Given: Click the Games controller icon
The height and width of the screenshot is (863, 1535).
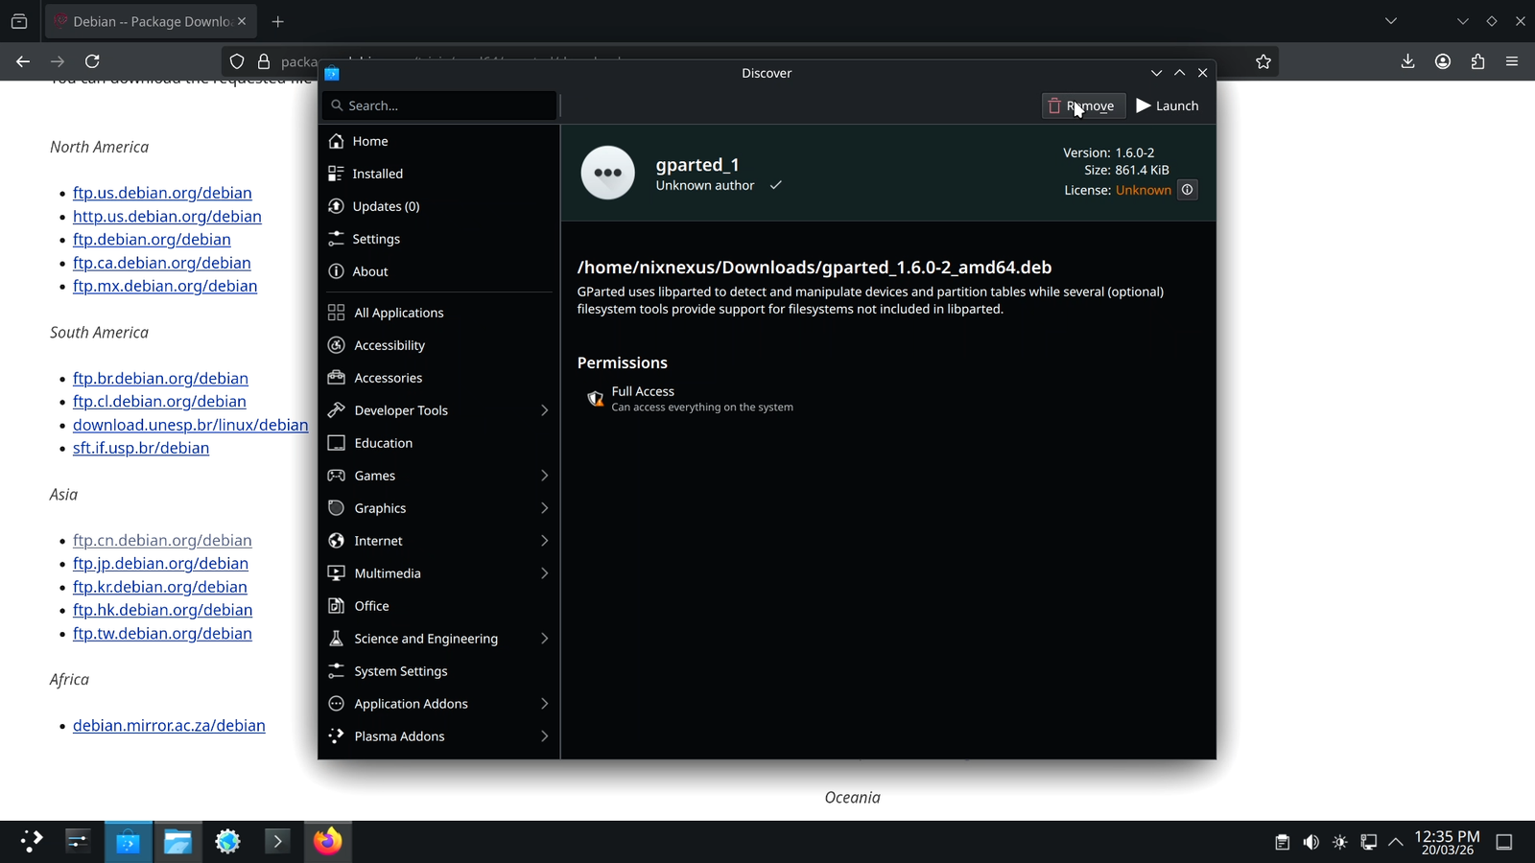Looking at the screenshot, I should click(x=336, y=476).
